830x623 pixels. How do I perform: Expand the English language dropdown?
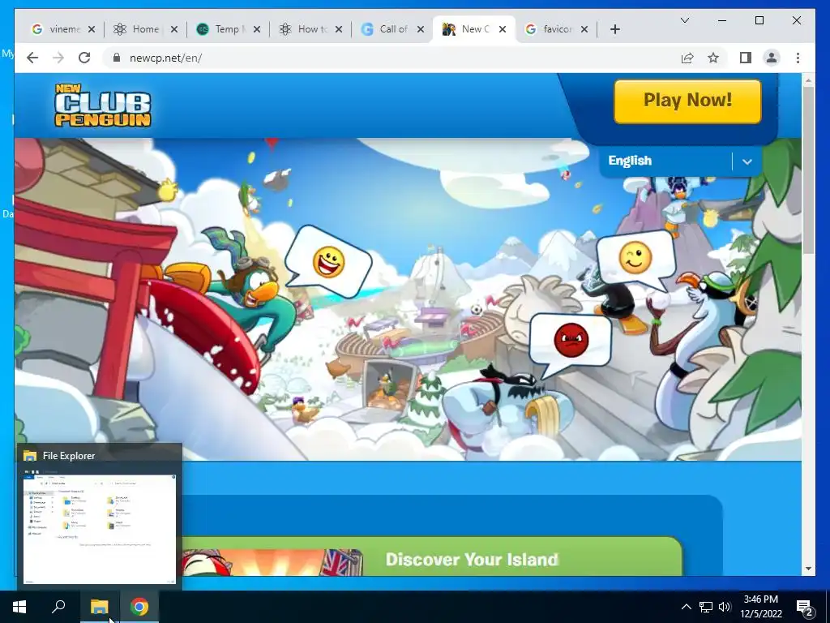pyautogui.click(x=681, y=161)
